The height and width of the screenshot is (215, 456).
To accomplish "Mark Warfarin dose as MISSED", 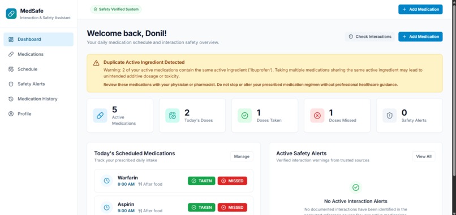I will 233,181.
